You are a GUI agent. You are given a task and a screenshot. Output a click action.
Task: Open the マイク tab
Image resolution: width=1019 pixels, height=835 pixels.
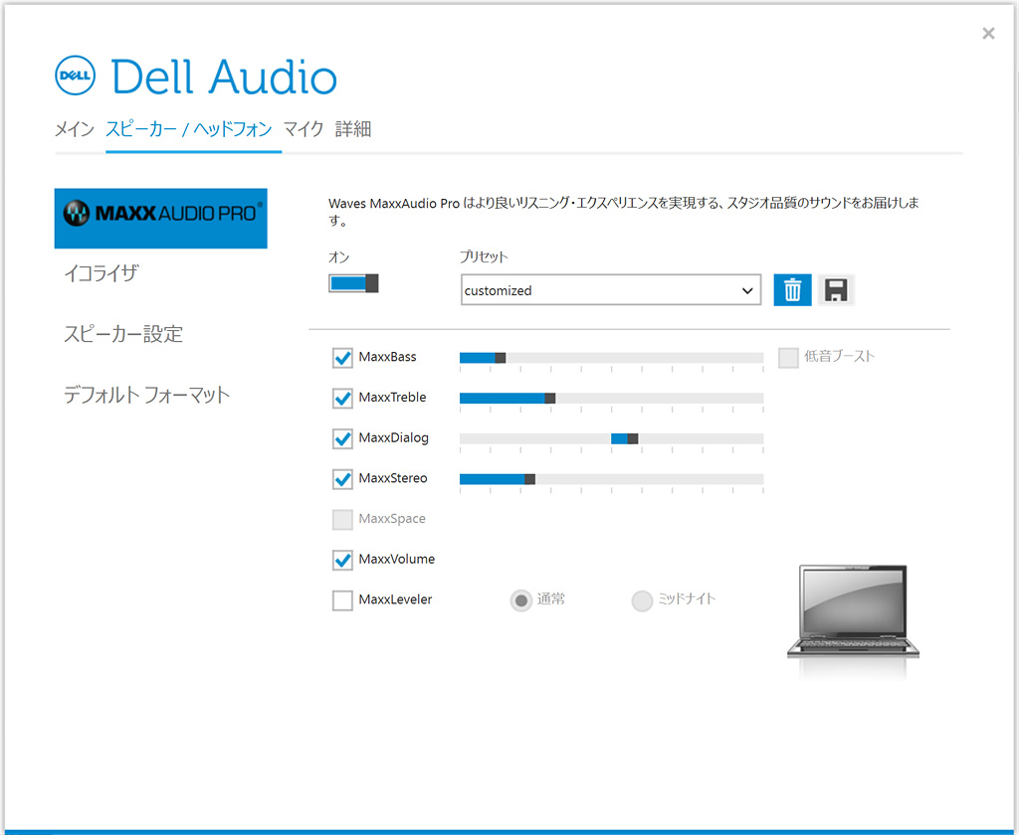click(x=304, y=129)
